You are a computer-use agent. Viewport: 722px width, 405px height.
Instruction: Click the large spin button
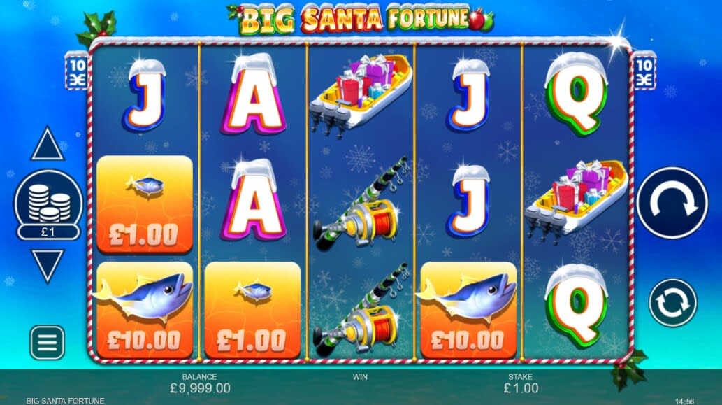[x=672, y=203]
